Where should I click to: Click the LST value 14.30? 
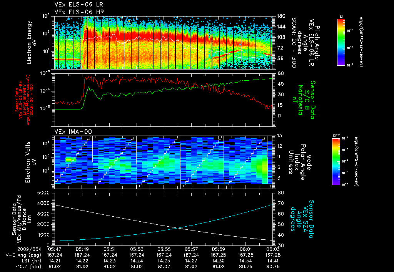pyautogui.click(x=219, y=261)
